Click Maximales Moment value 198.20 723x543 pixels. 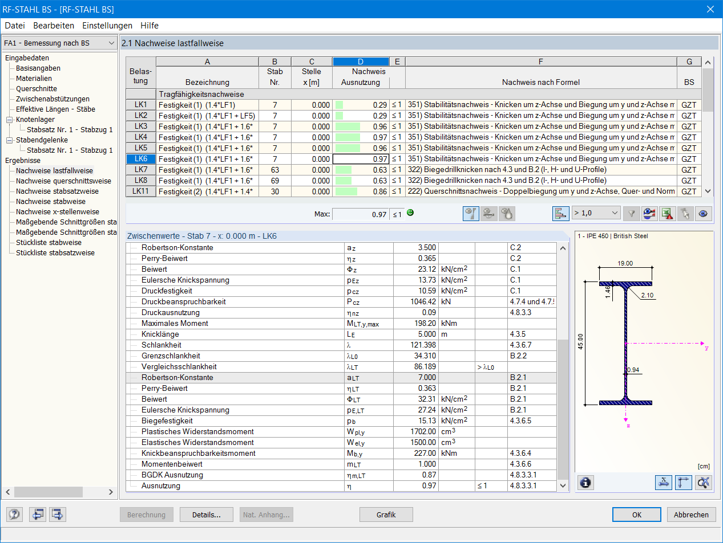(x=416, y=324)
